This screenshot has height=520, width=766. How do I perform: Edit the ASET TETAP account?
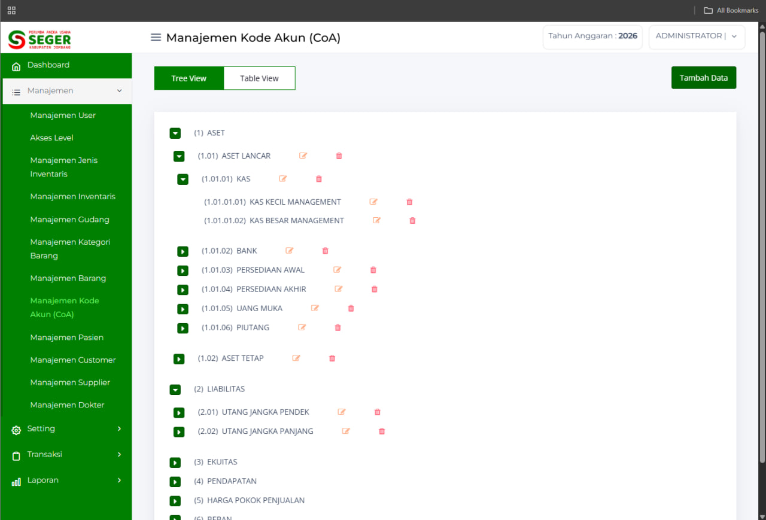(x=296, y=358)
